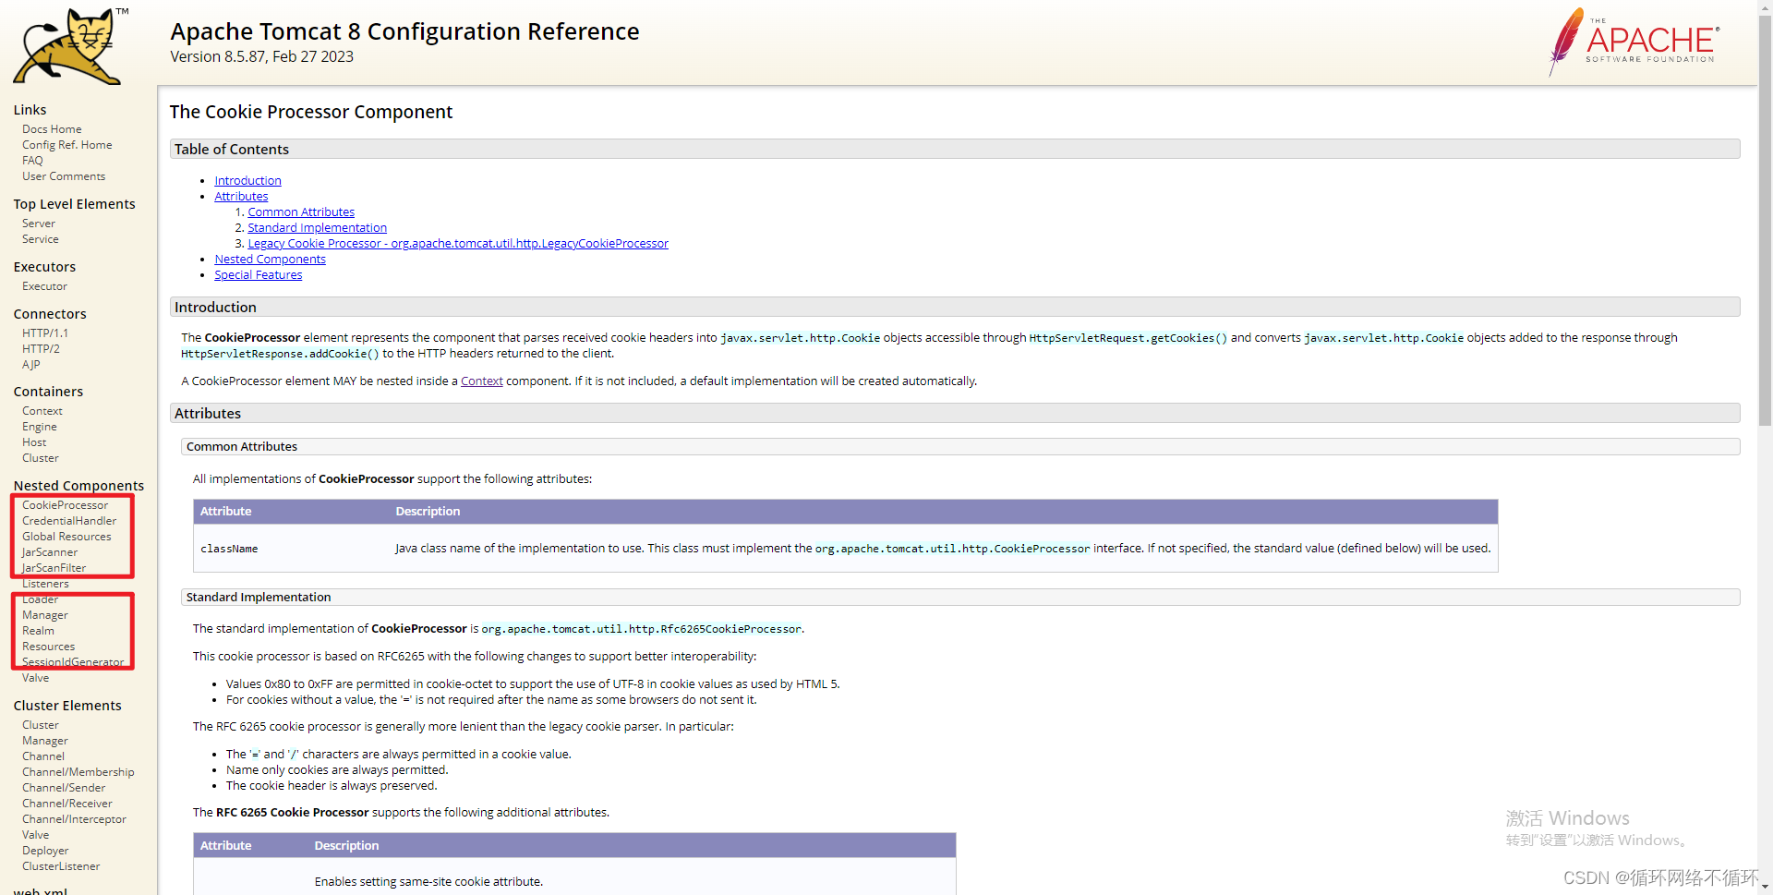The height and width of the screenshot is (895, 1773).
Task: Jump to Common Attributes section
Action: (301, 212)
